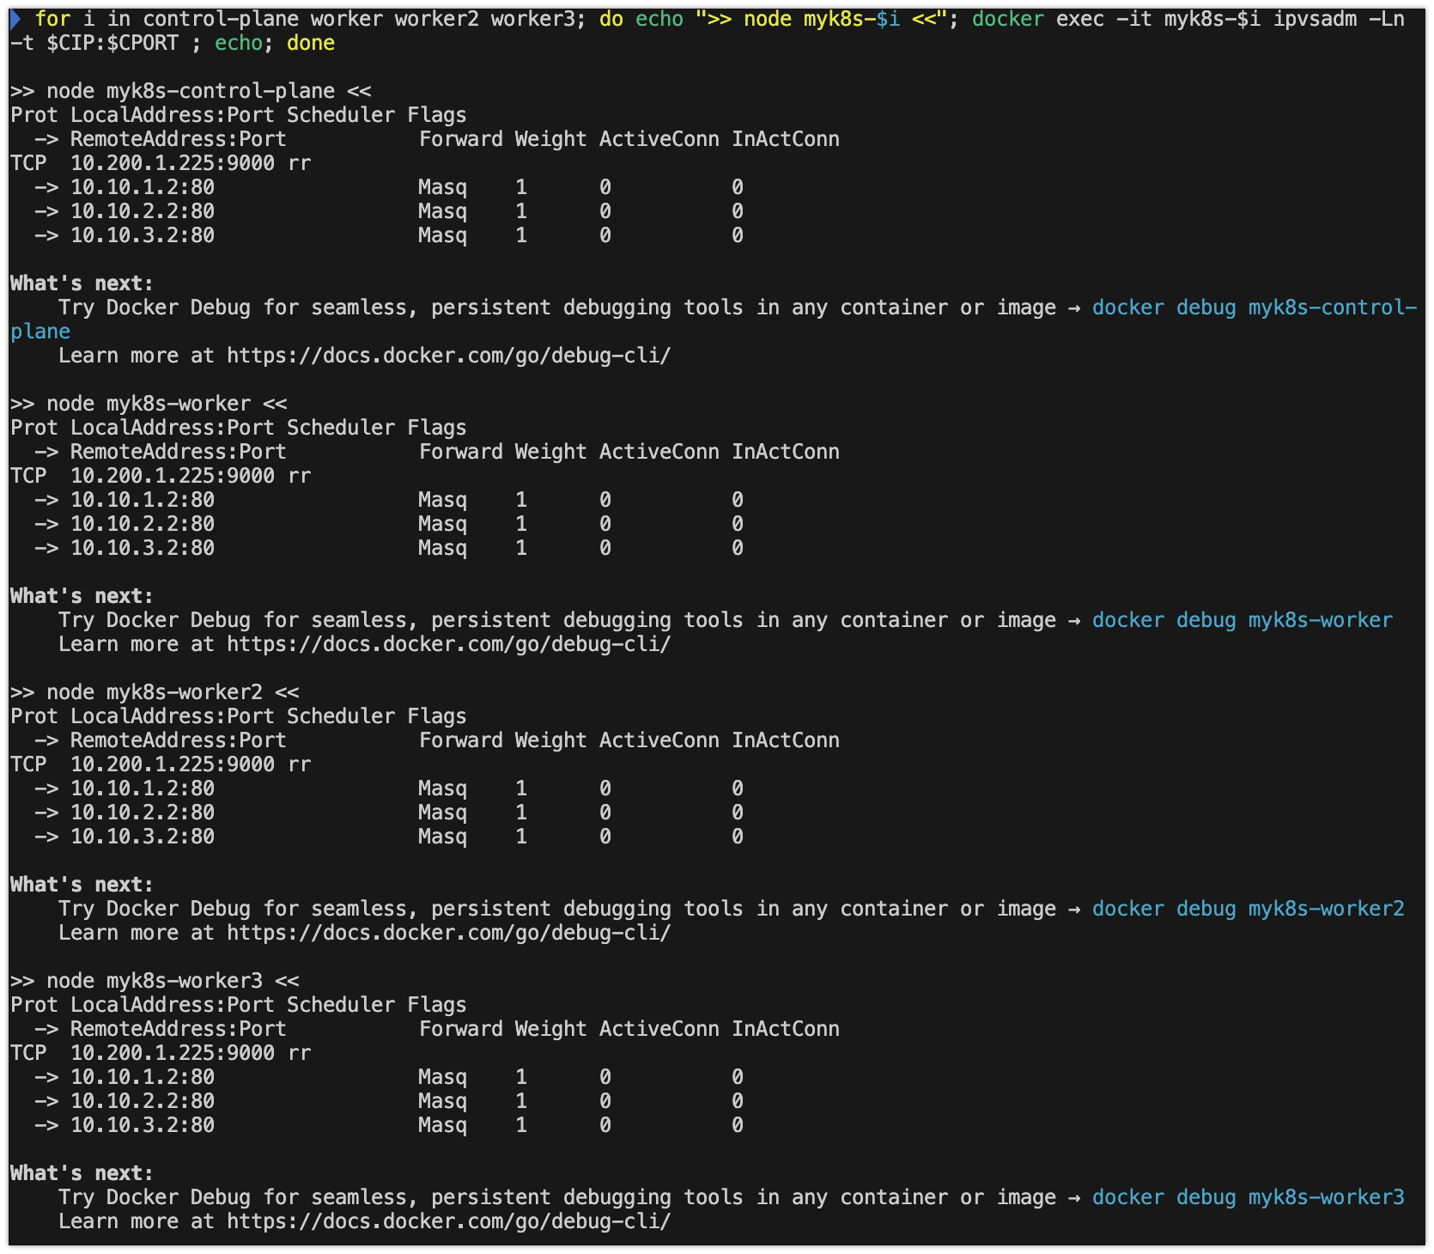Click 'InActConn' column header under control-plane
1434x1254 pixels.
(x=786, y=139)
